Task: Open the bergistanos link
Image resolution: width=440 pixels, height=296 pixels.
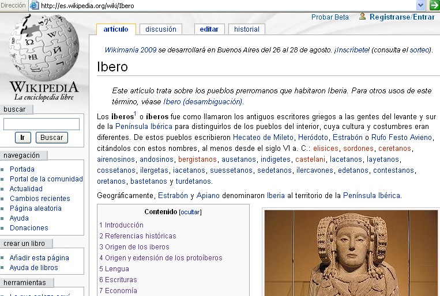Action: pyautogui.click(x=198, y=159)
